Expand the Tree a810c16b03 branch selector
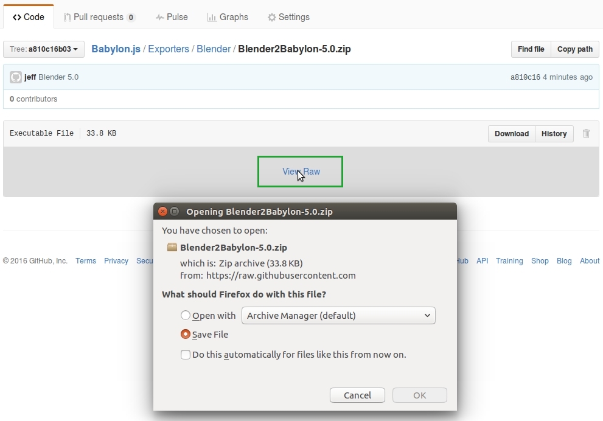 pos(44,49)
